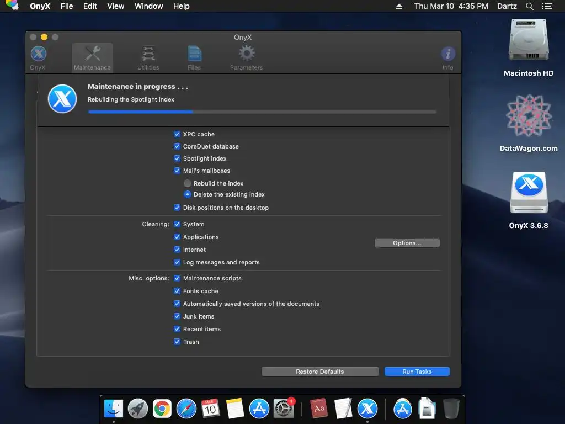Open the Edit menu
The width and height of the screenshot is (565, 424).
tap(90, 6)
